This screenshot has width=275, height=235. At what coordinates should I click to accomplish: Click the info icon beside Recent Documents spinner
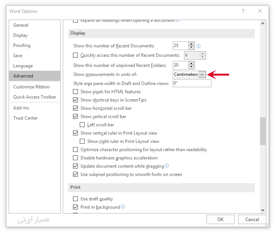pyautogui.click(x=198, y=46)
